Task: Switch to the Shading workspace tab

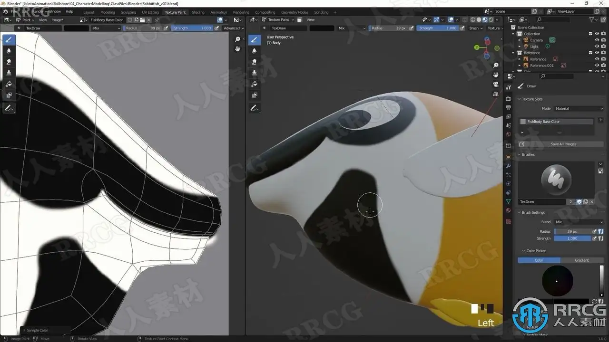Action: [x=198, y=12]
